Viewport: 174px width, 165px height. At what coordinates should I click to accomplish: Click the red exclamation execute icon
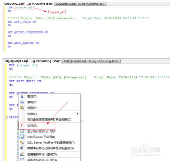coord(22,126)
